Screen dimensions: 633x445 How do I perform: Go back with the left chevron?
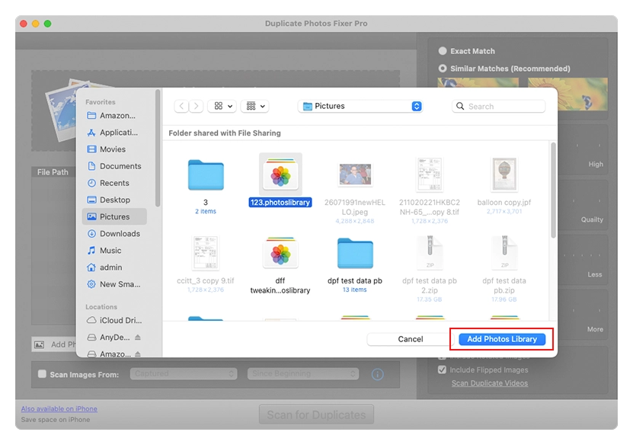coord(181,106)
